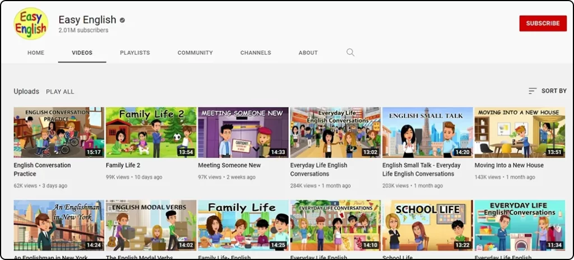The image size is (574, 260).
Task: Open the English Conversation Practice thumbnail
Action: [59, 133]
